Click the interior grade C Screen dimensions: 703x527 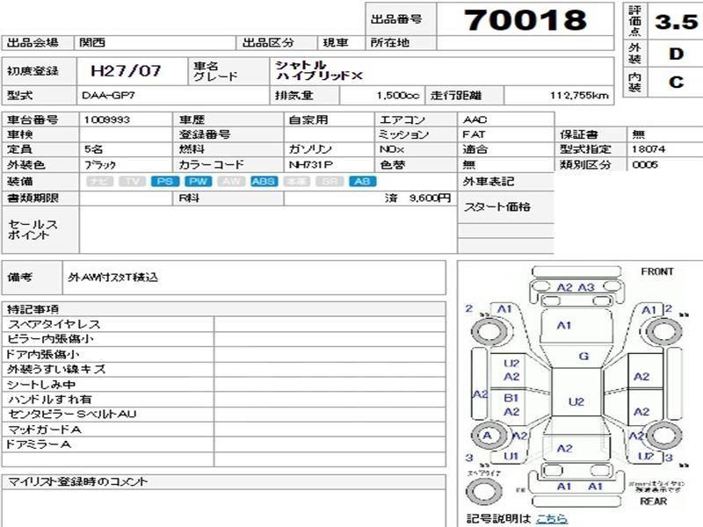coord(676,83)
